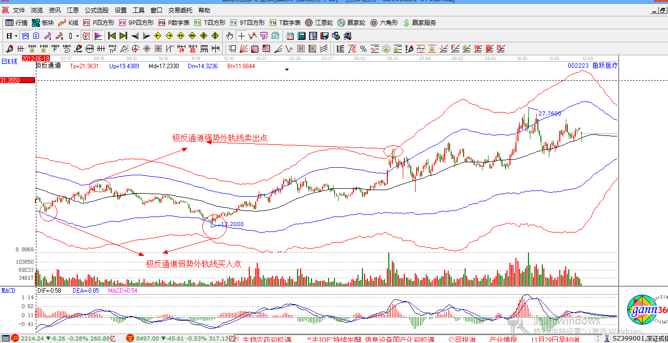Open the 行情 market quotes view
The height and width of the screenshot is (343, 668).
[16, 22]
